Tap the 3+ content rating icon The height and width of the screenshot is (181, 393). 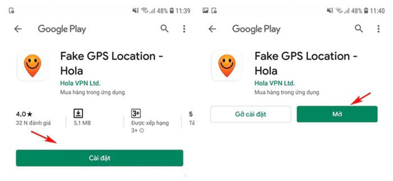[136, 113]
